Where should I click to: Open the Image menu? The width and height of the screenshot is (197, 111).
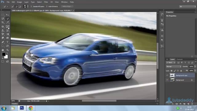(x=19, y=2)
